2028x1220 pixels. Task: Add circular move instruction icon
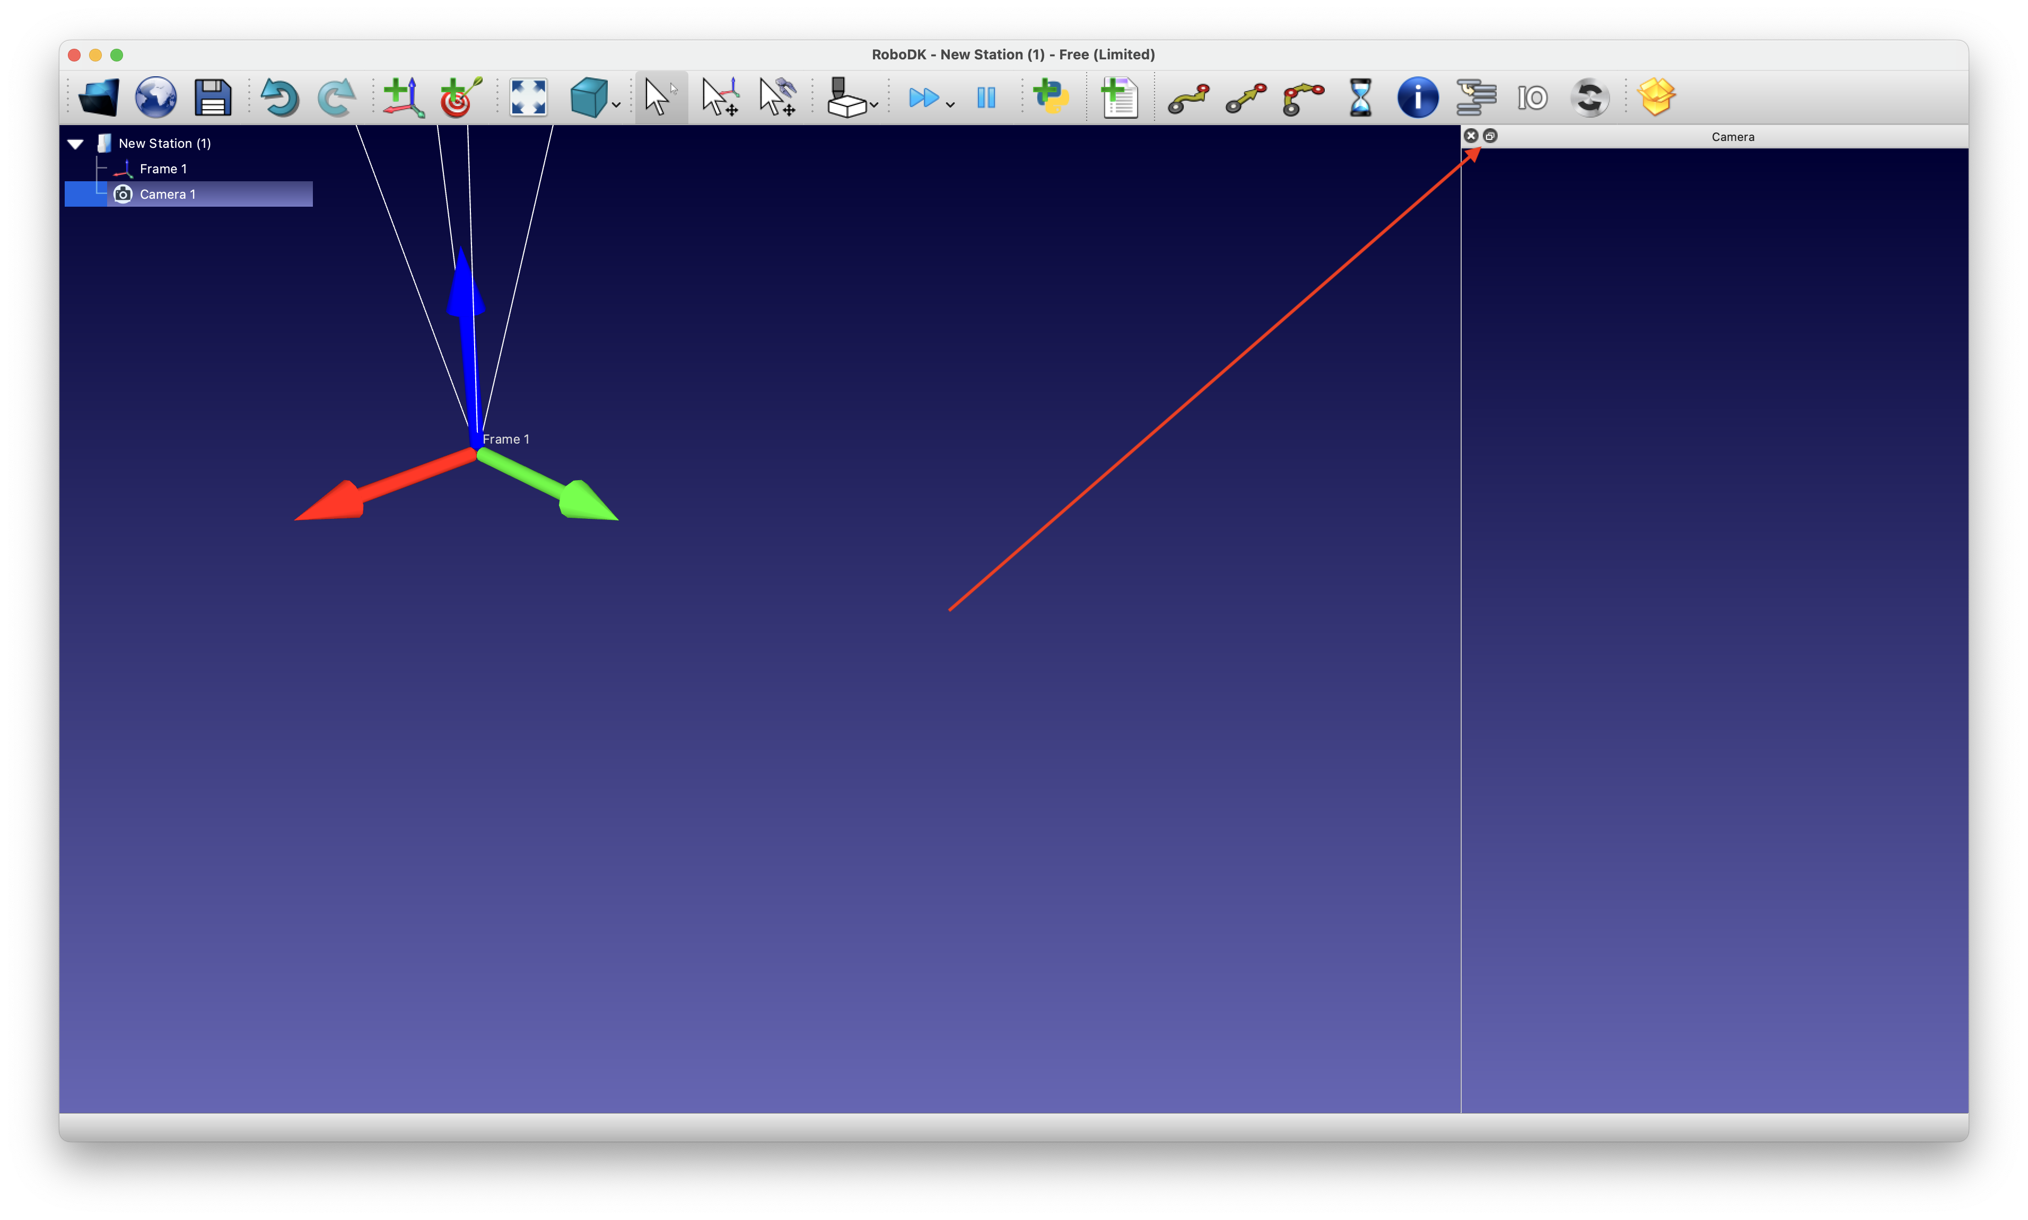click(x=1303, y=98)
